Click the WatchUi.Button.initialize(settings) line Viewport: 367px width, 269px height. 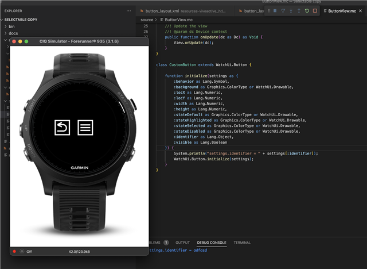pyautogui.click(x=213, y=159)
